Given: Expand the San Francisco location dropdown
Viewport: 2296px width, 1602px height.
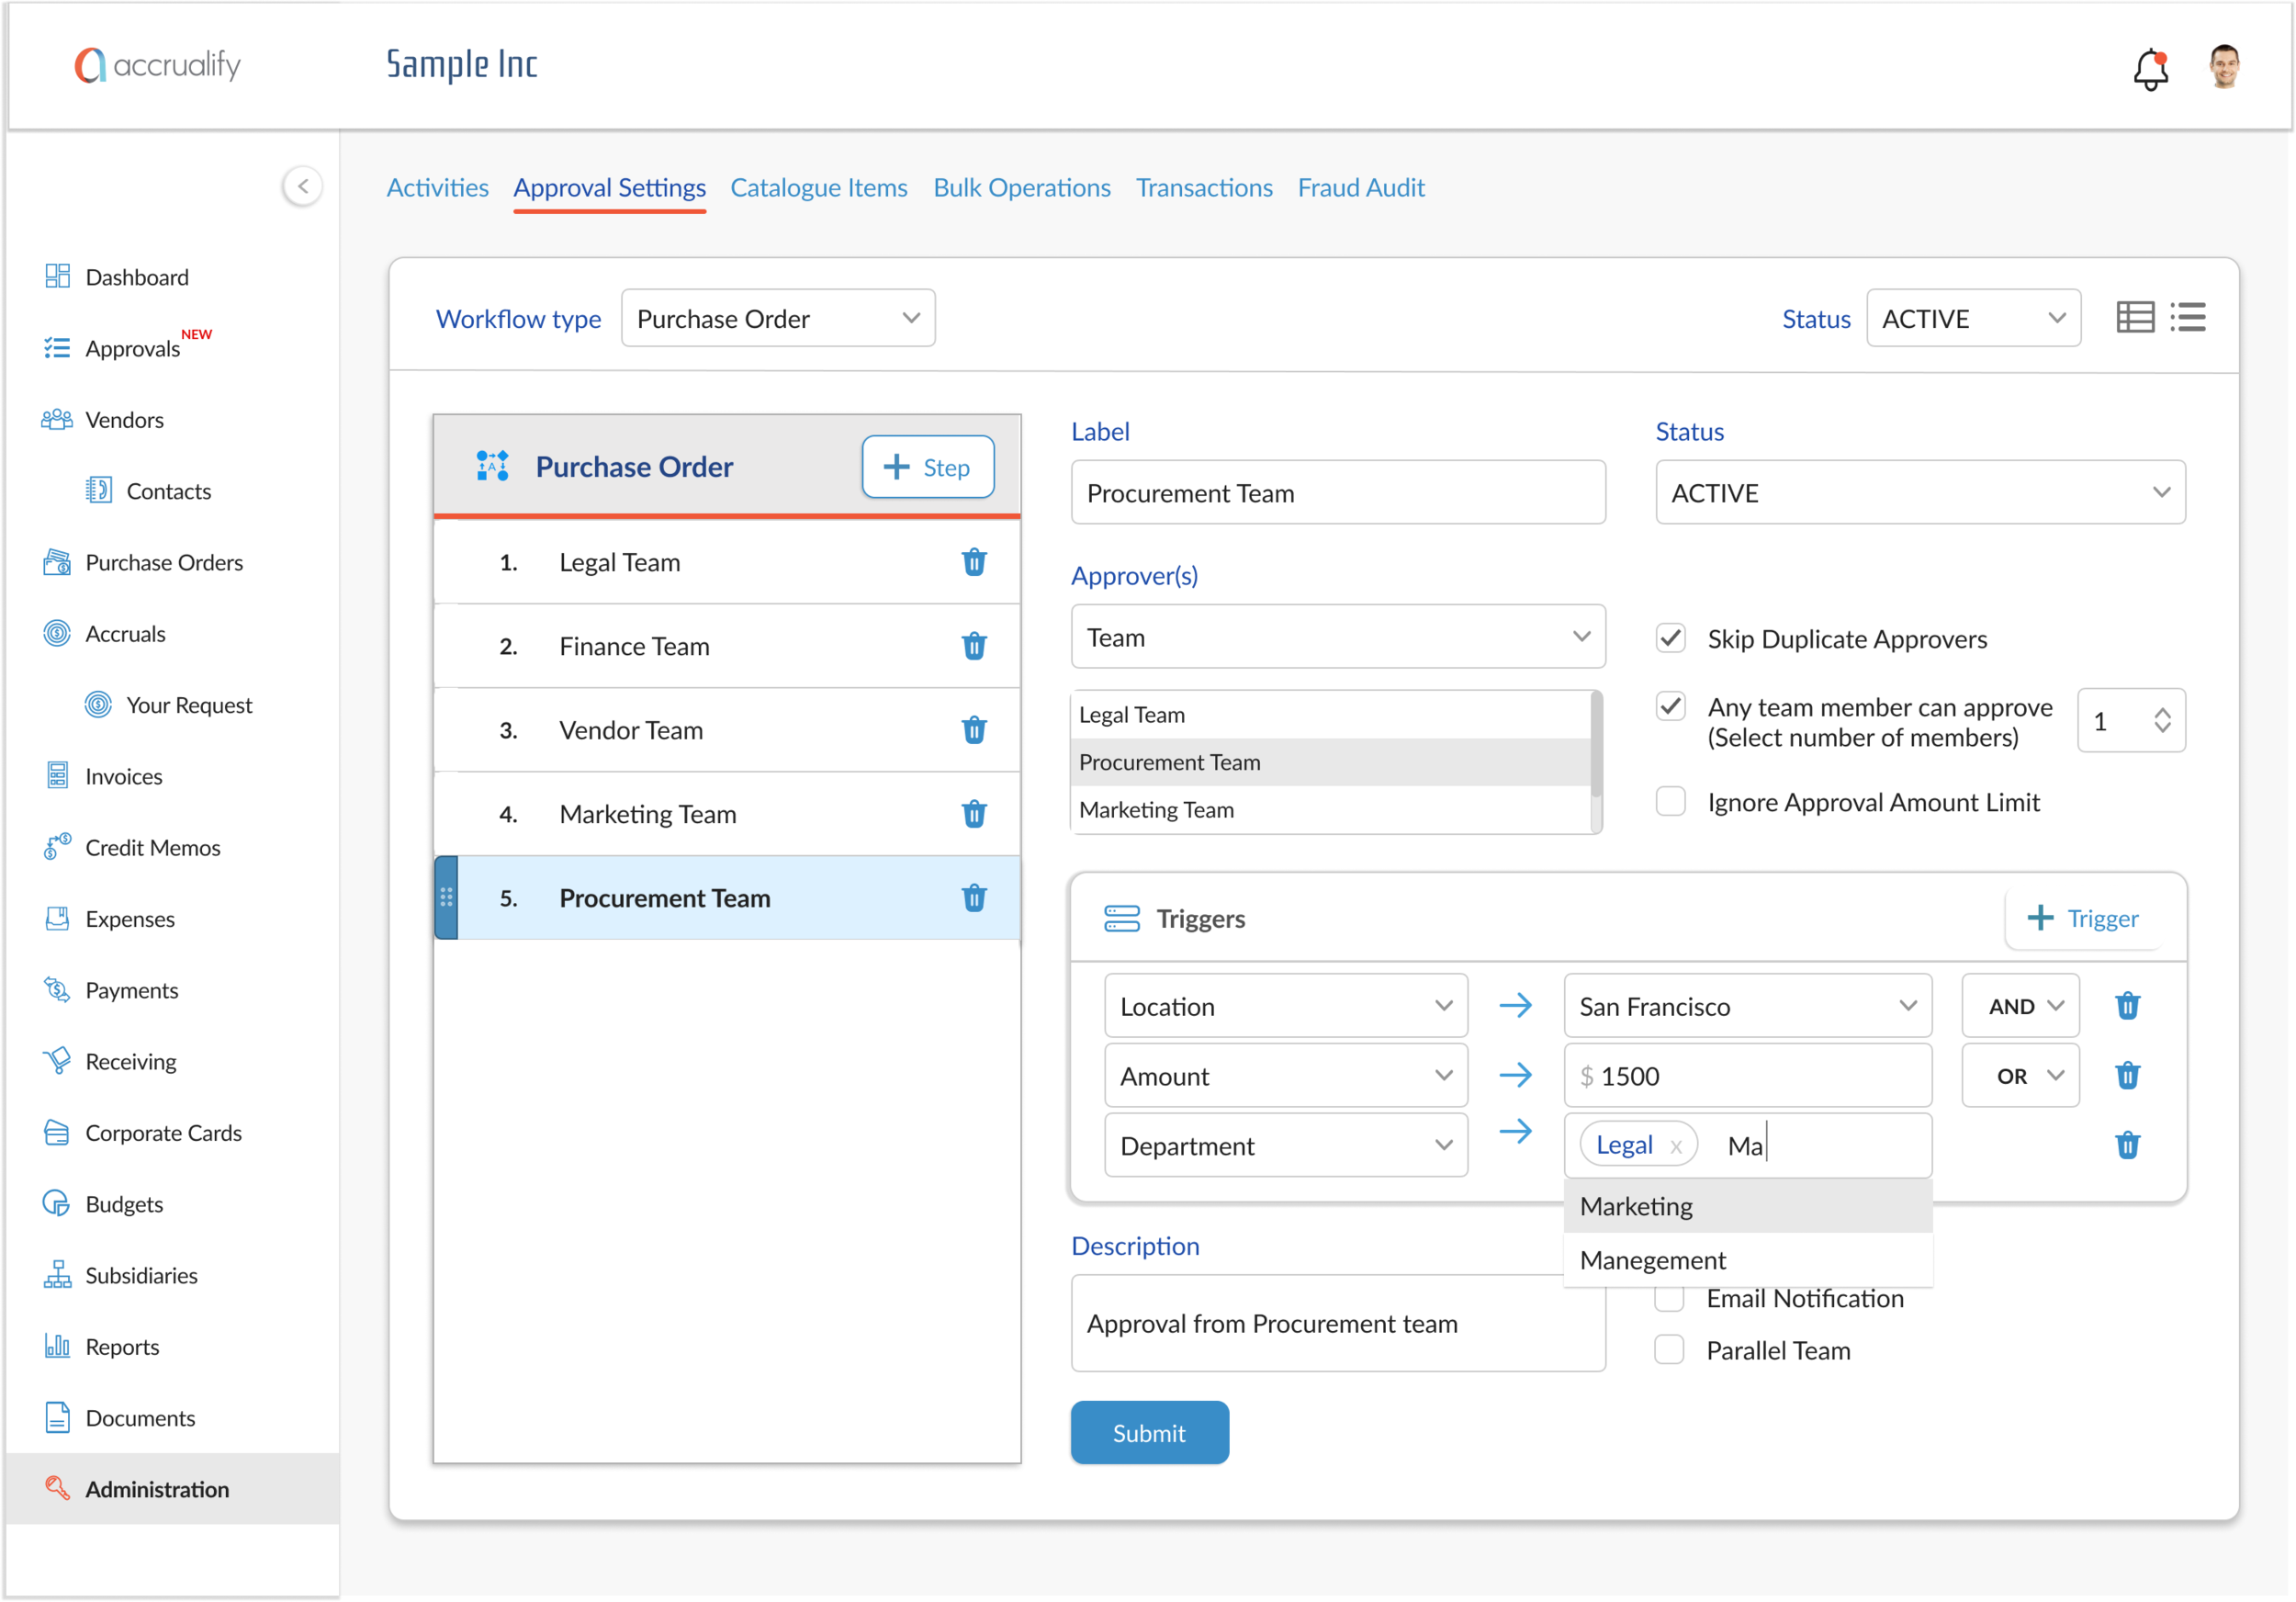Looking at the screenshot, I should [x=1746, y=1006].
